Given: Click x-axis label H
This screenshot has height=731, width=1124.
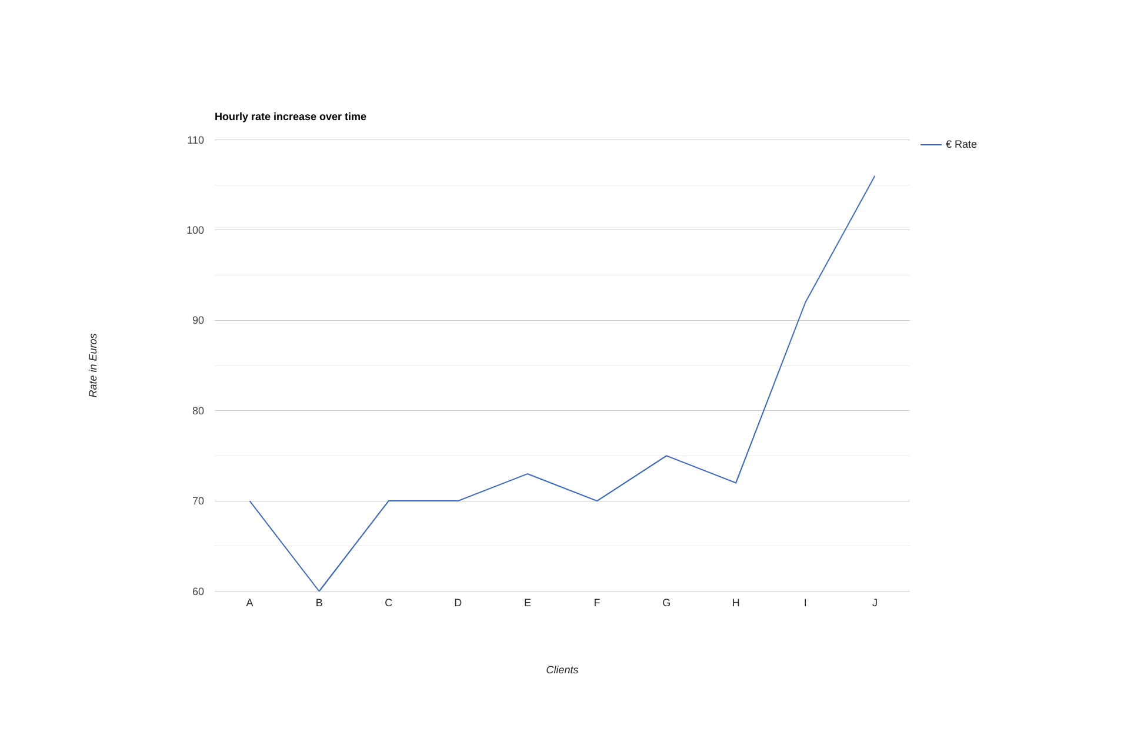Looking at the screenshot, I should 735,603.
